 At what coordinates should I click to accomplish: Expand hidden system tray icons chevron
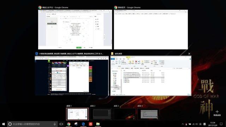[x=183, y=124]
